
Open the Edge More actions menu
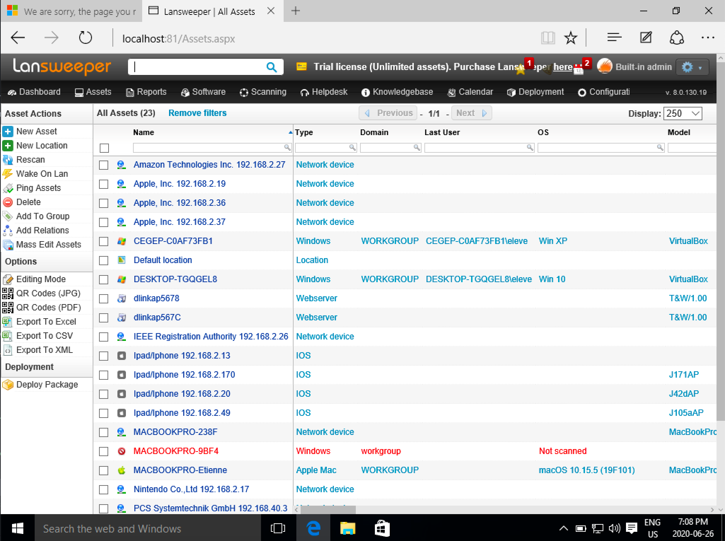tap(708, 38)
